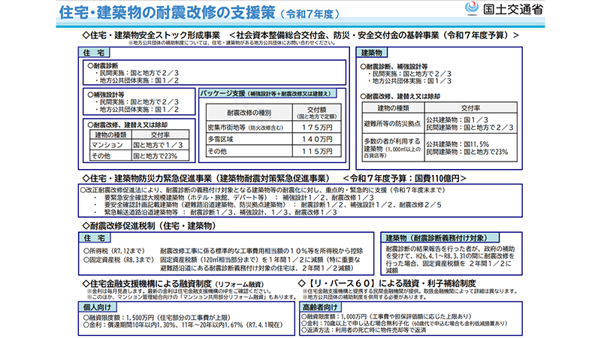Click the '(令和7年度)' text beside the title
The image size is (601, 338).
click(x=310, y=14)
